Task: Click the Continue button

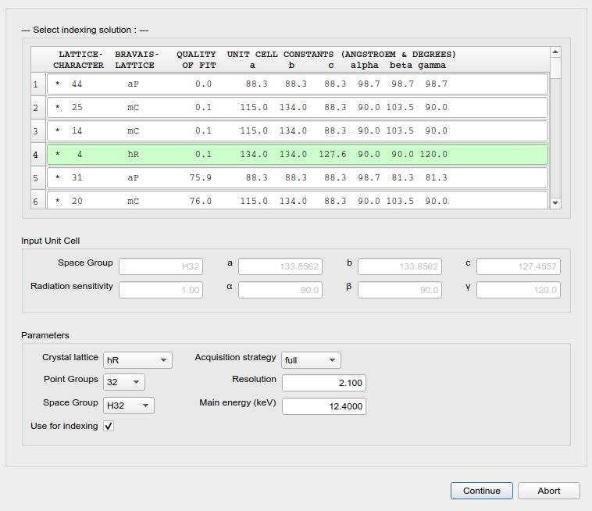Action: pos(481,491)
